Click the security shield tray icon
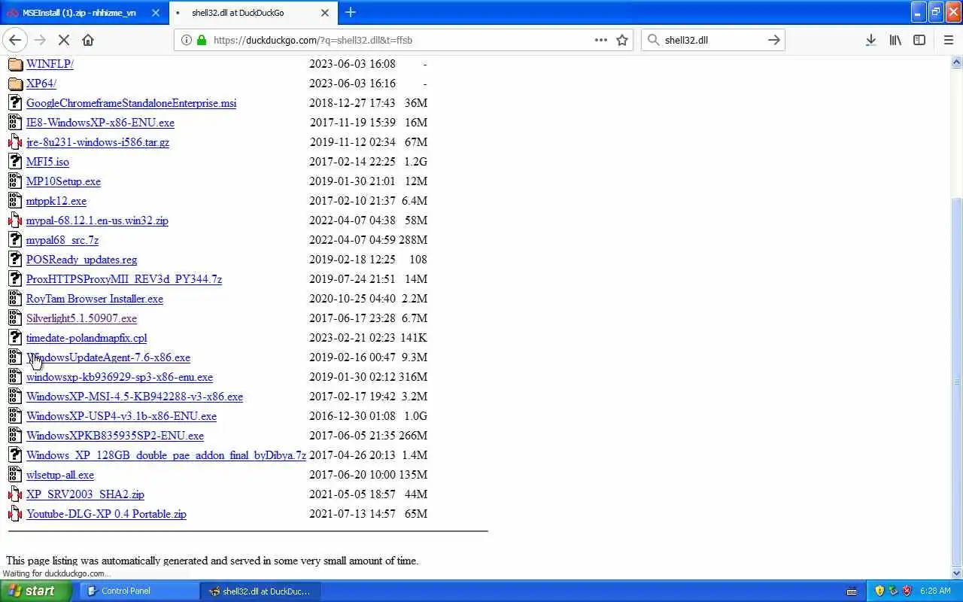The height and width of the screenshot is (602, 963). pos(879,591)
